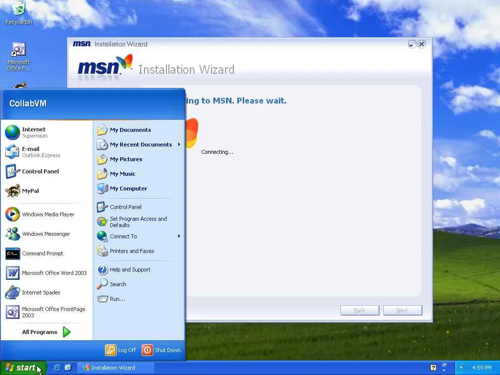Click Back button in Installation Wizard
Viewport: 500px width, 375px height.
pyautogui.click(x=360, y=310)
